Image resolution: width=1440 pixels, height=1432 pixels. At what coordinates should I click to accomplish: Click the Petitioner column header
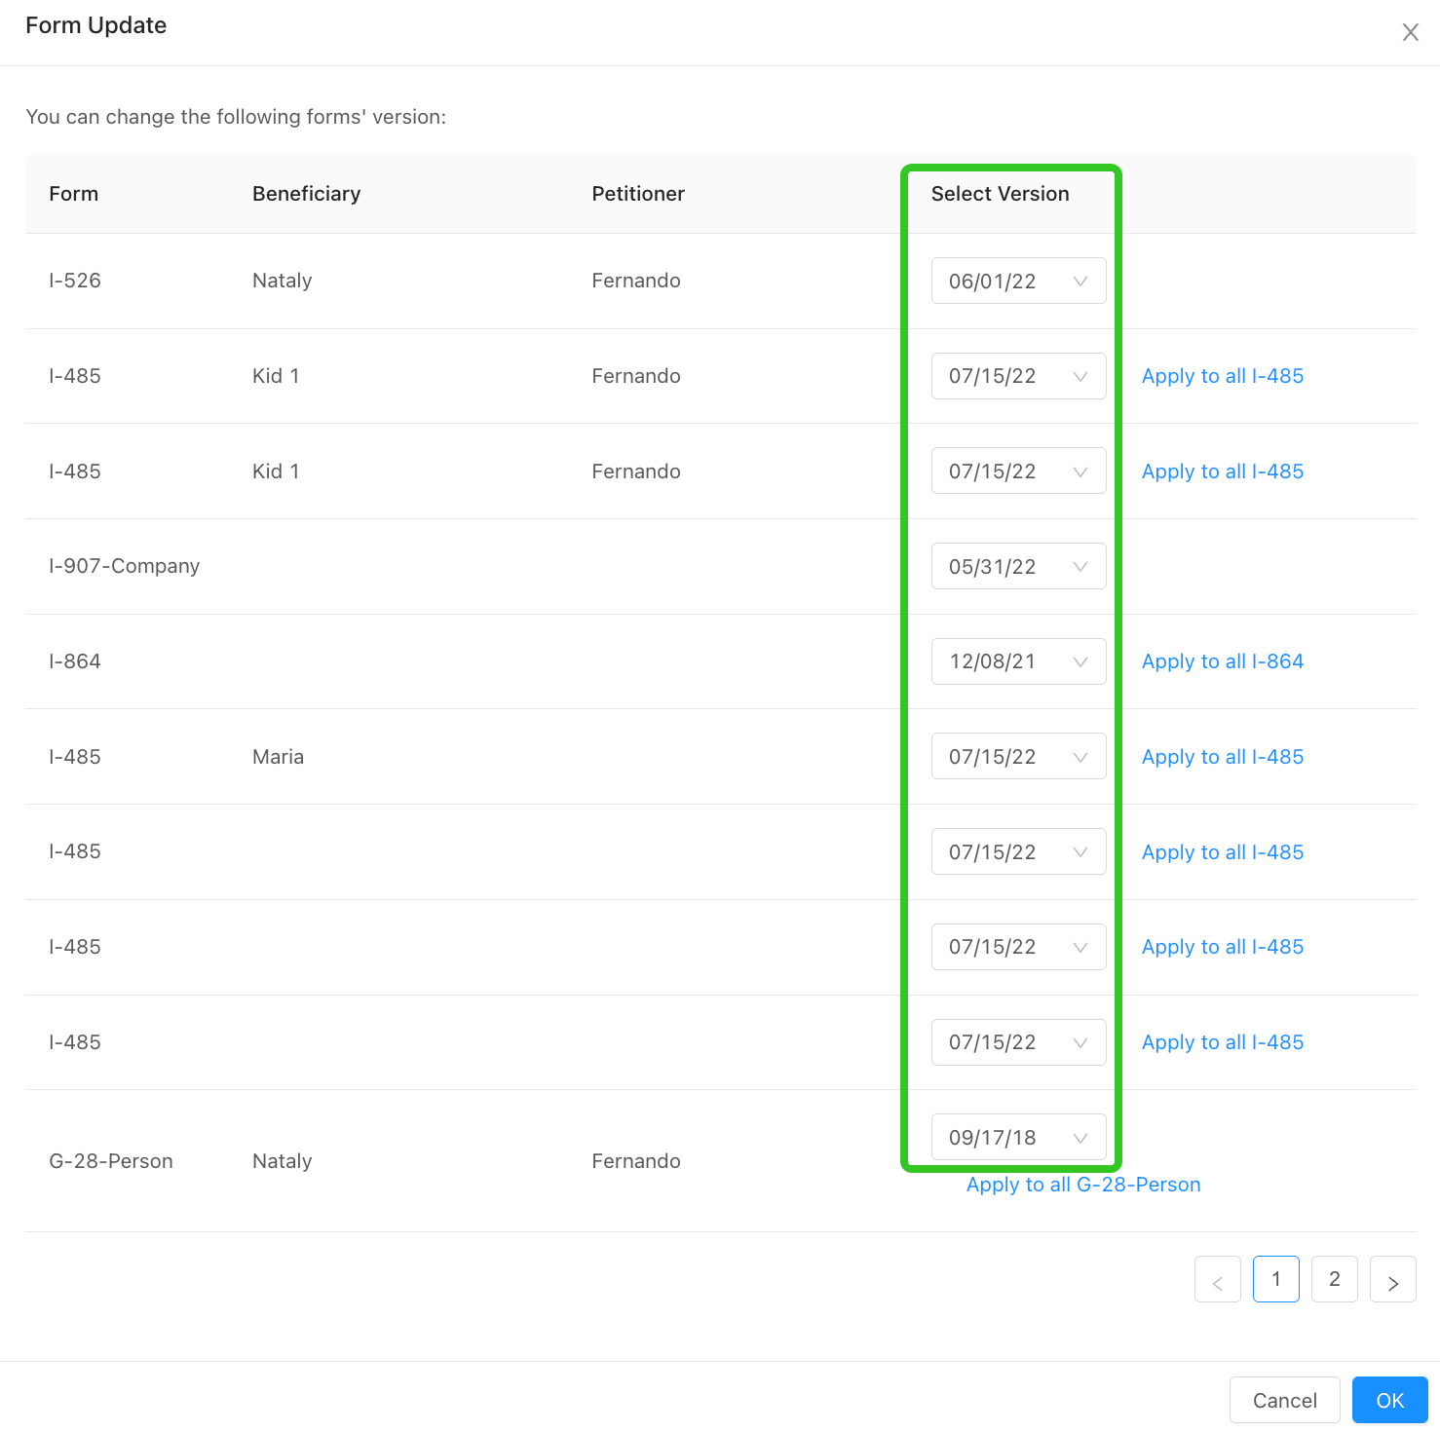(638, 194)
